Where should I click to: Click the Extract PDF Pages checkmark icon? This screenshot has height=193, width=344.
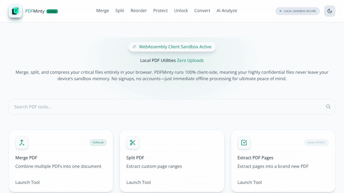[x=244, y=143]
